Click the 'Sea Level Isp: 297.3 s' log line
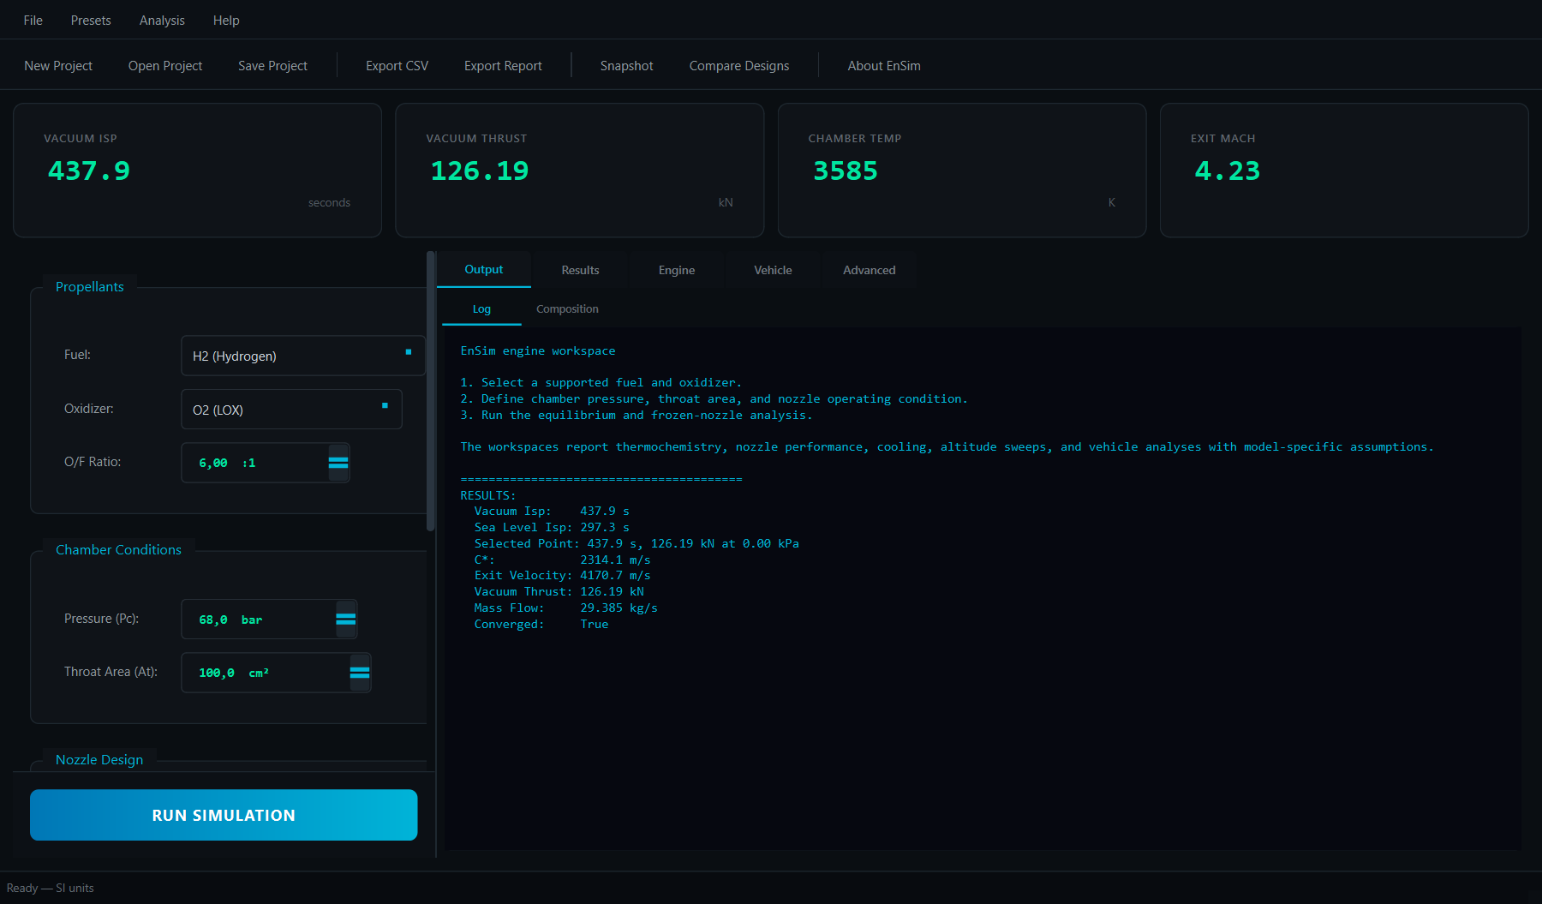Image resolution: width=1542 pixels, height=904 pixels. 552,527
